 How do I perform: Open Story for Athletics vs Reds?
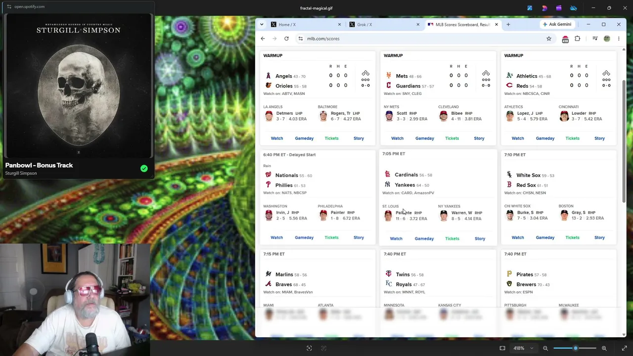pos(599,138)
